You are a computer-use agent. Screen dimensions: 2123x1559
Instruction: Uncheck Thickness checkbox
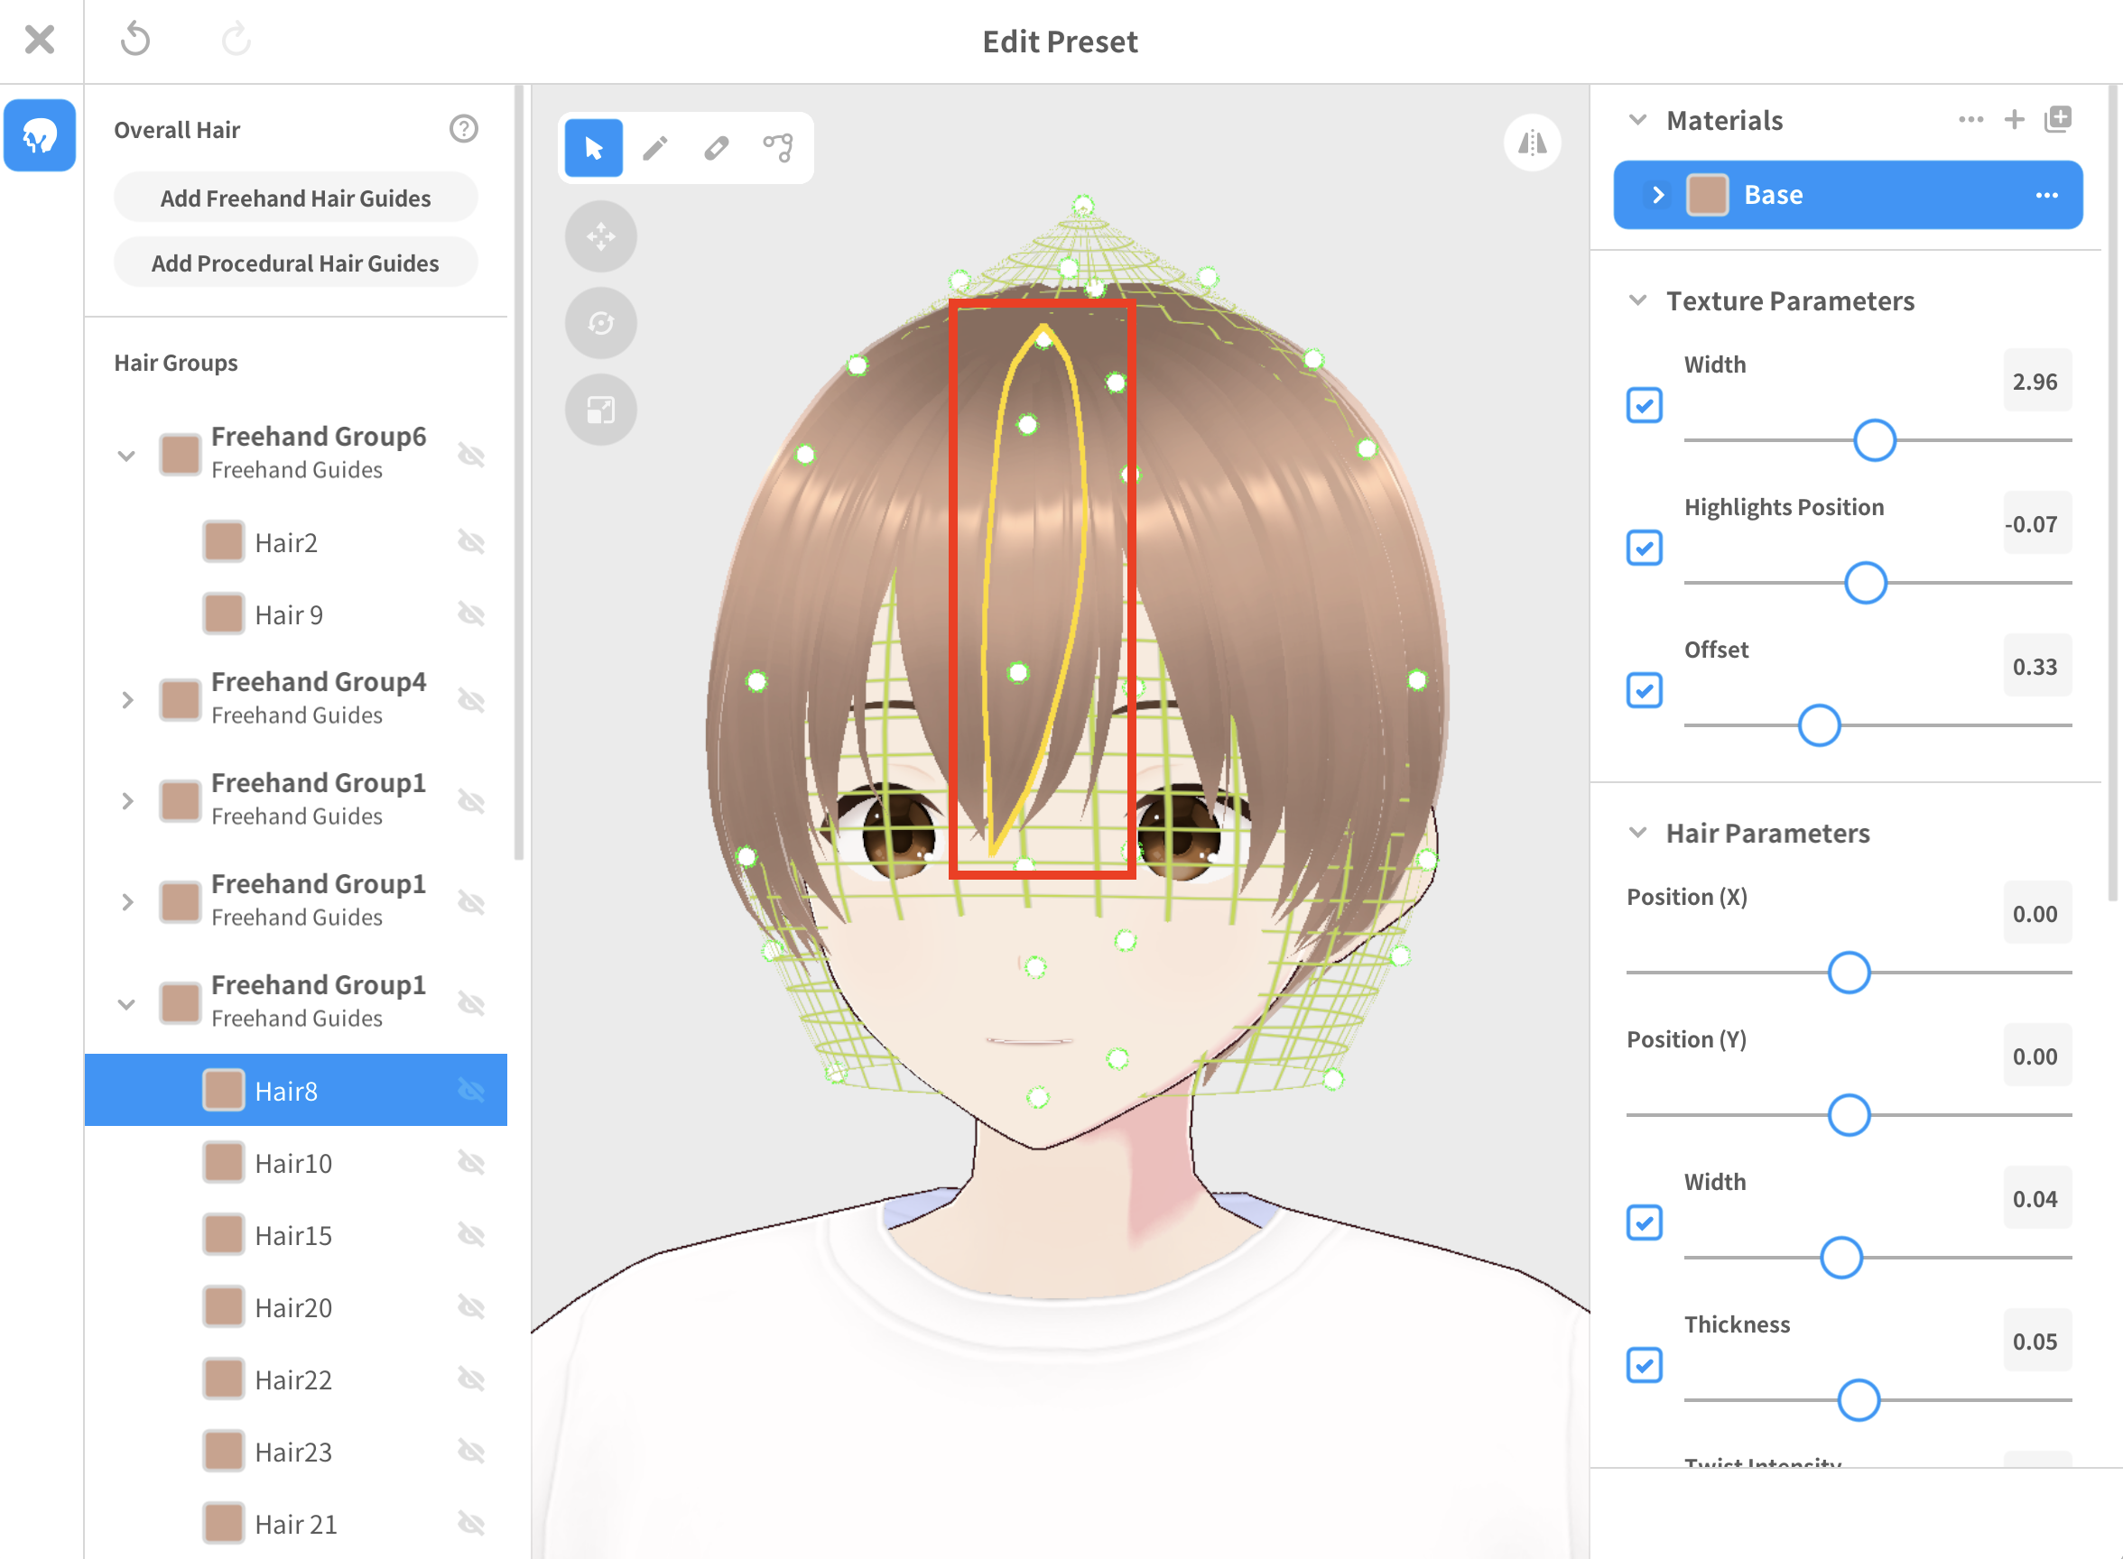(x=1645, y=1366)
